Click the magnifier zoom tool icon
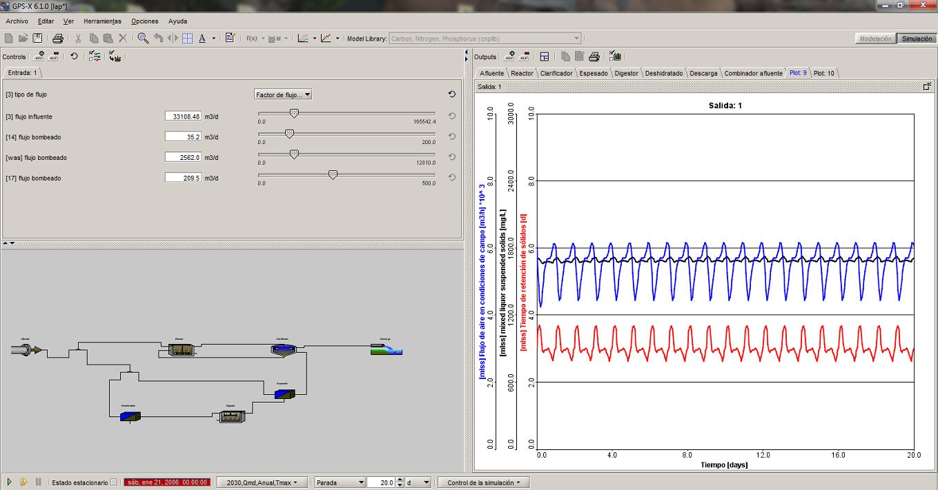Image resolution: width=938 pixels, height=490 pixels. 142,39
